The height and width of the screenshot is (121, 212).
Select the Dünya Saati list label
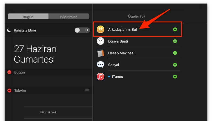click(x=118, y=41)
